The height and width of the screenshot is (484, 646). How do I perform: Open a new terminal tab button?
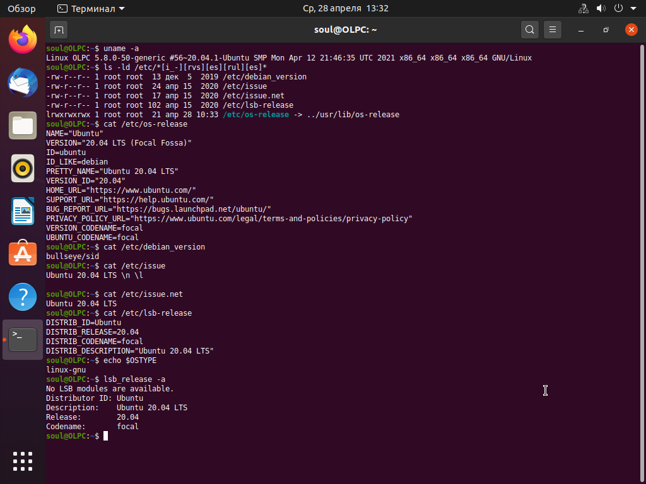click(59, 30)
